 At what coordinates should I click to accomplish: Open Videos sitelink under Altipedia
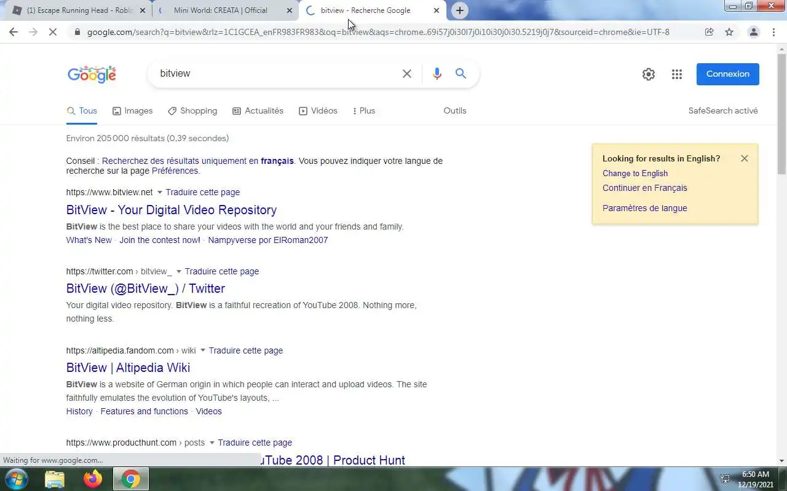209,411
